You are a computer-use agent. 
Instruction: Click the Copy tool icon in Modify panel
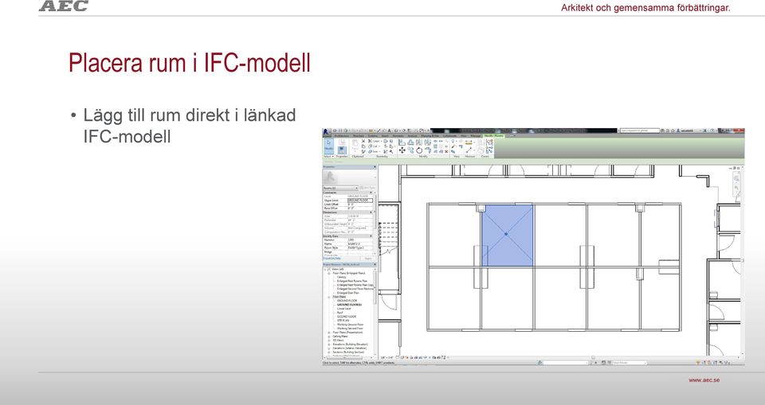(x=411, y=150)
